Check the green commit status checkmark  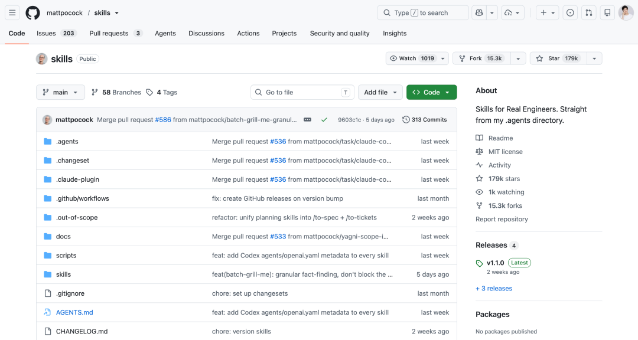[324, 120]
